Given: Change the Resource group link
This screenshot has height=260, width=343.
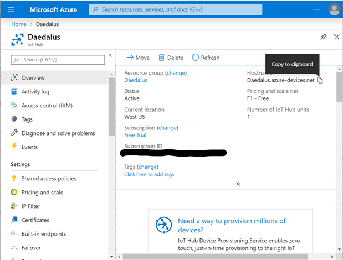Looking at the screenshot, I should pos(176,73).
